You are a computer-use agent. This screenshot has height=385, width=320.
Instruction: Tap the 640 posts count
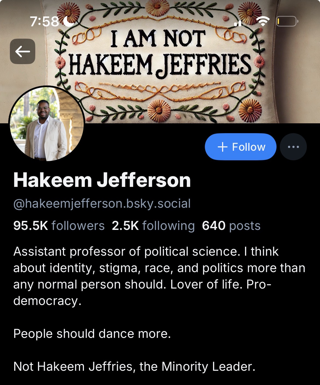pyautogui.click(x=231, y=226)
